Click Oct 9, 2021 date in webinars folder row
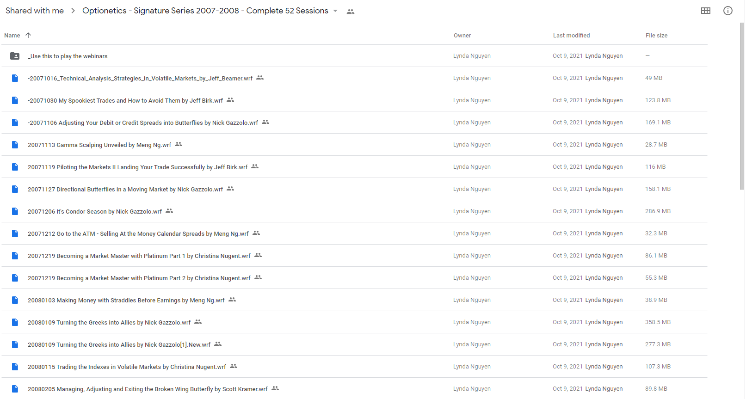 point(567,56)
